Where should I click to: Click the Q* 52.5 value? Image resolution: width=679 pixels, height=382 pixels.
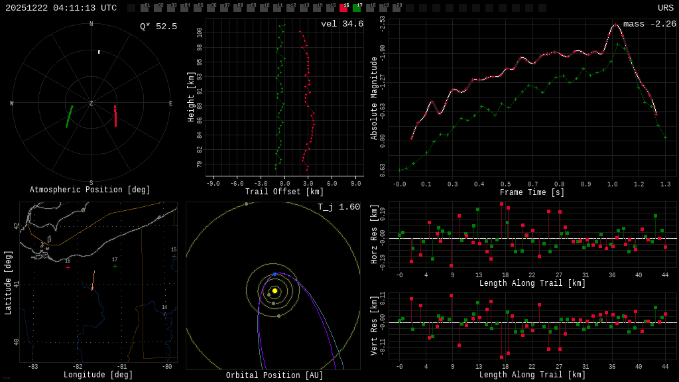click(x=158, y=27)
